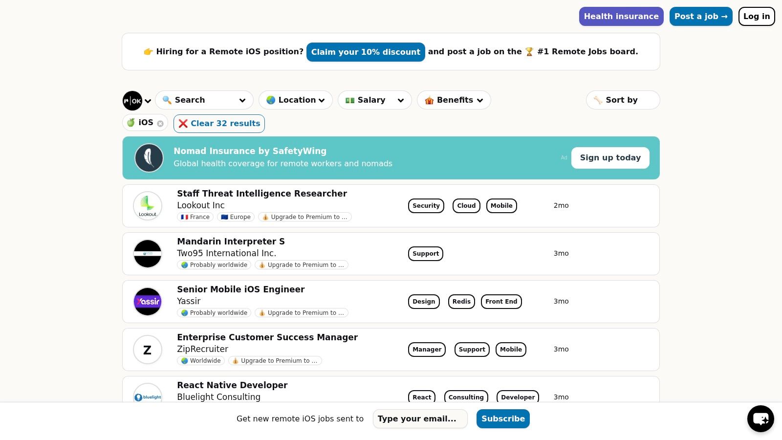
Task: Click the React tag
Action: pos(422,397)
